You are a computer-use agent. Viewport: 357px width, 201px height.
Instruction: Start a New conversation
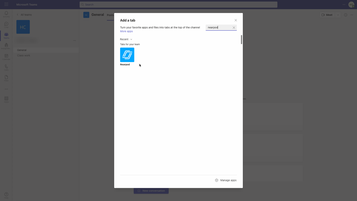pyautogui.click(x=151, y=191)
